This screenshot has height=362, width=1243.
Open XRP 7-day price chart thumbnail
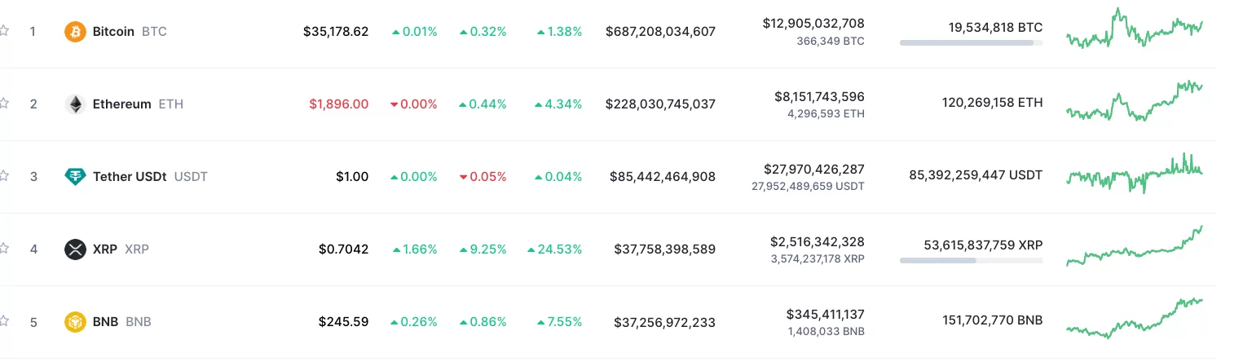click(x=1134, y=248)
